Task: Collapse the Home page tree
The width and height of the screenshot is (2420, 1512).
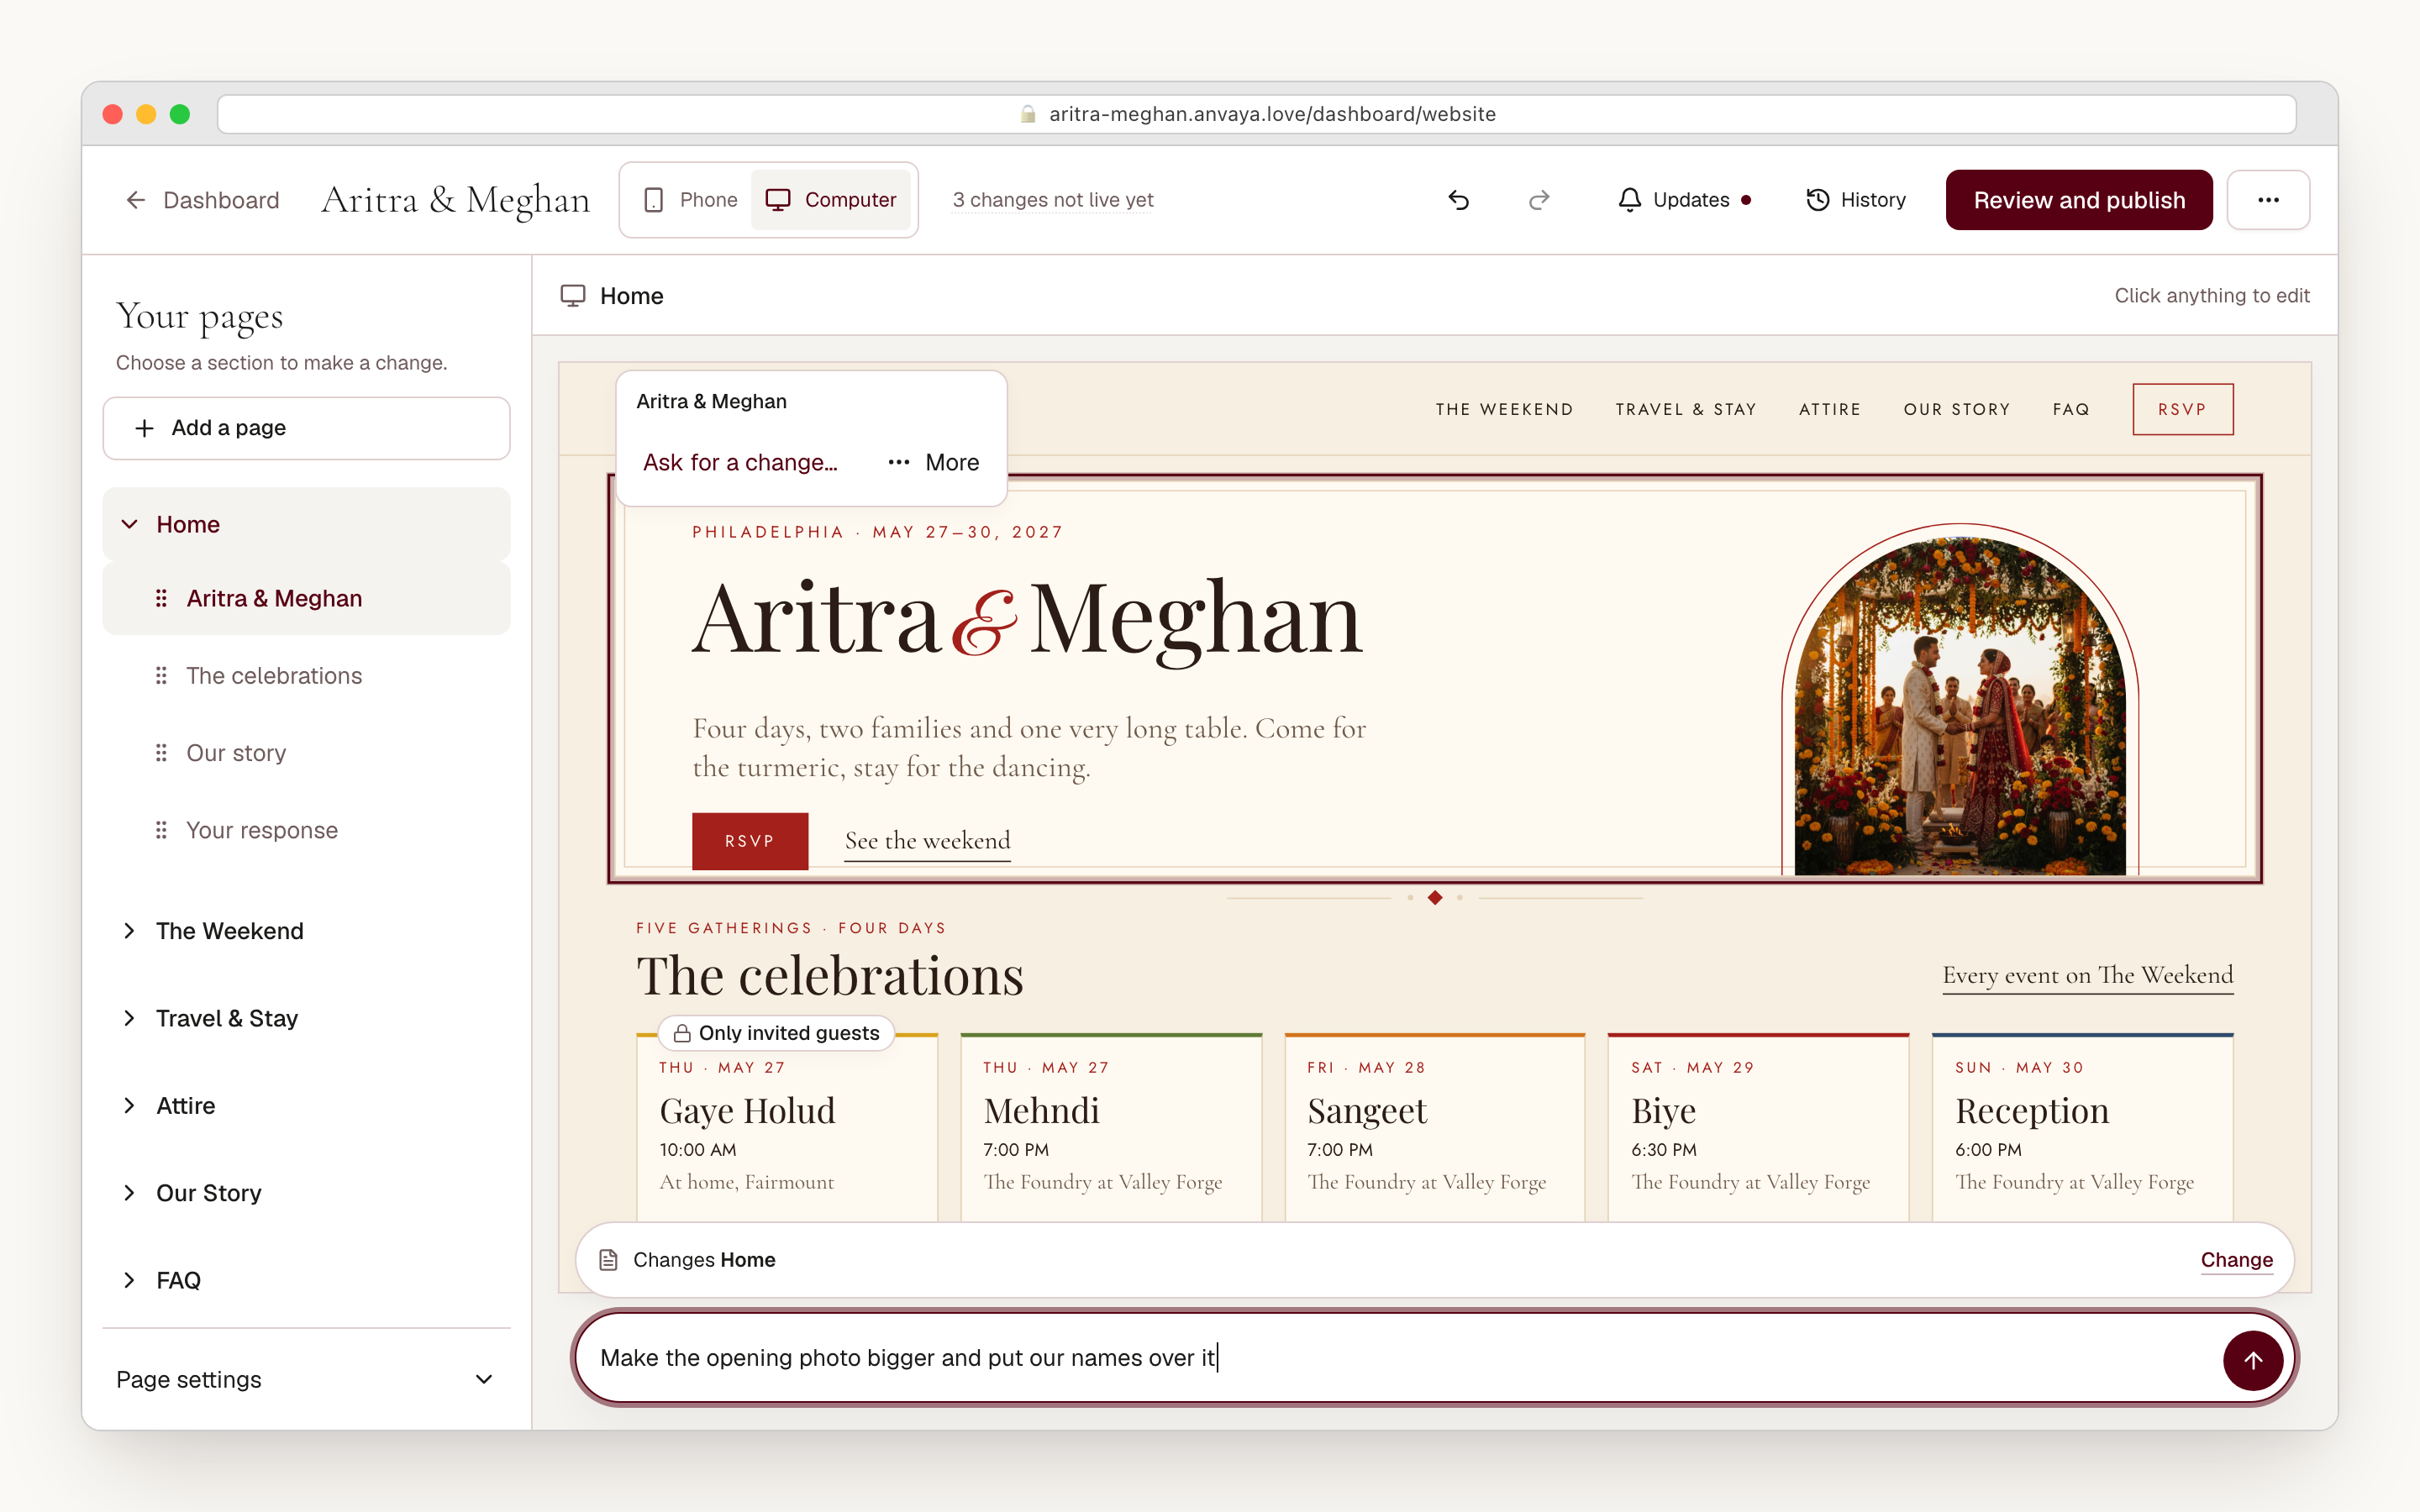Action: [x=129, y=524]
